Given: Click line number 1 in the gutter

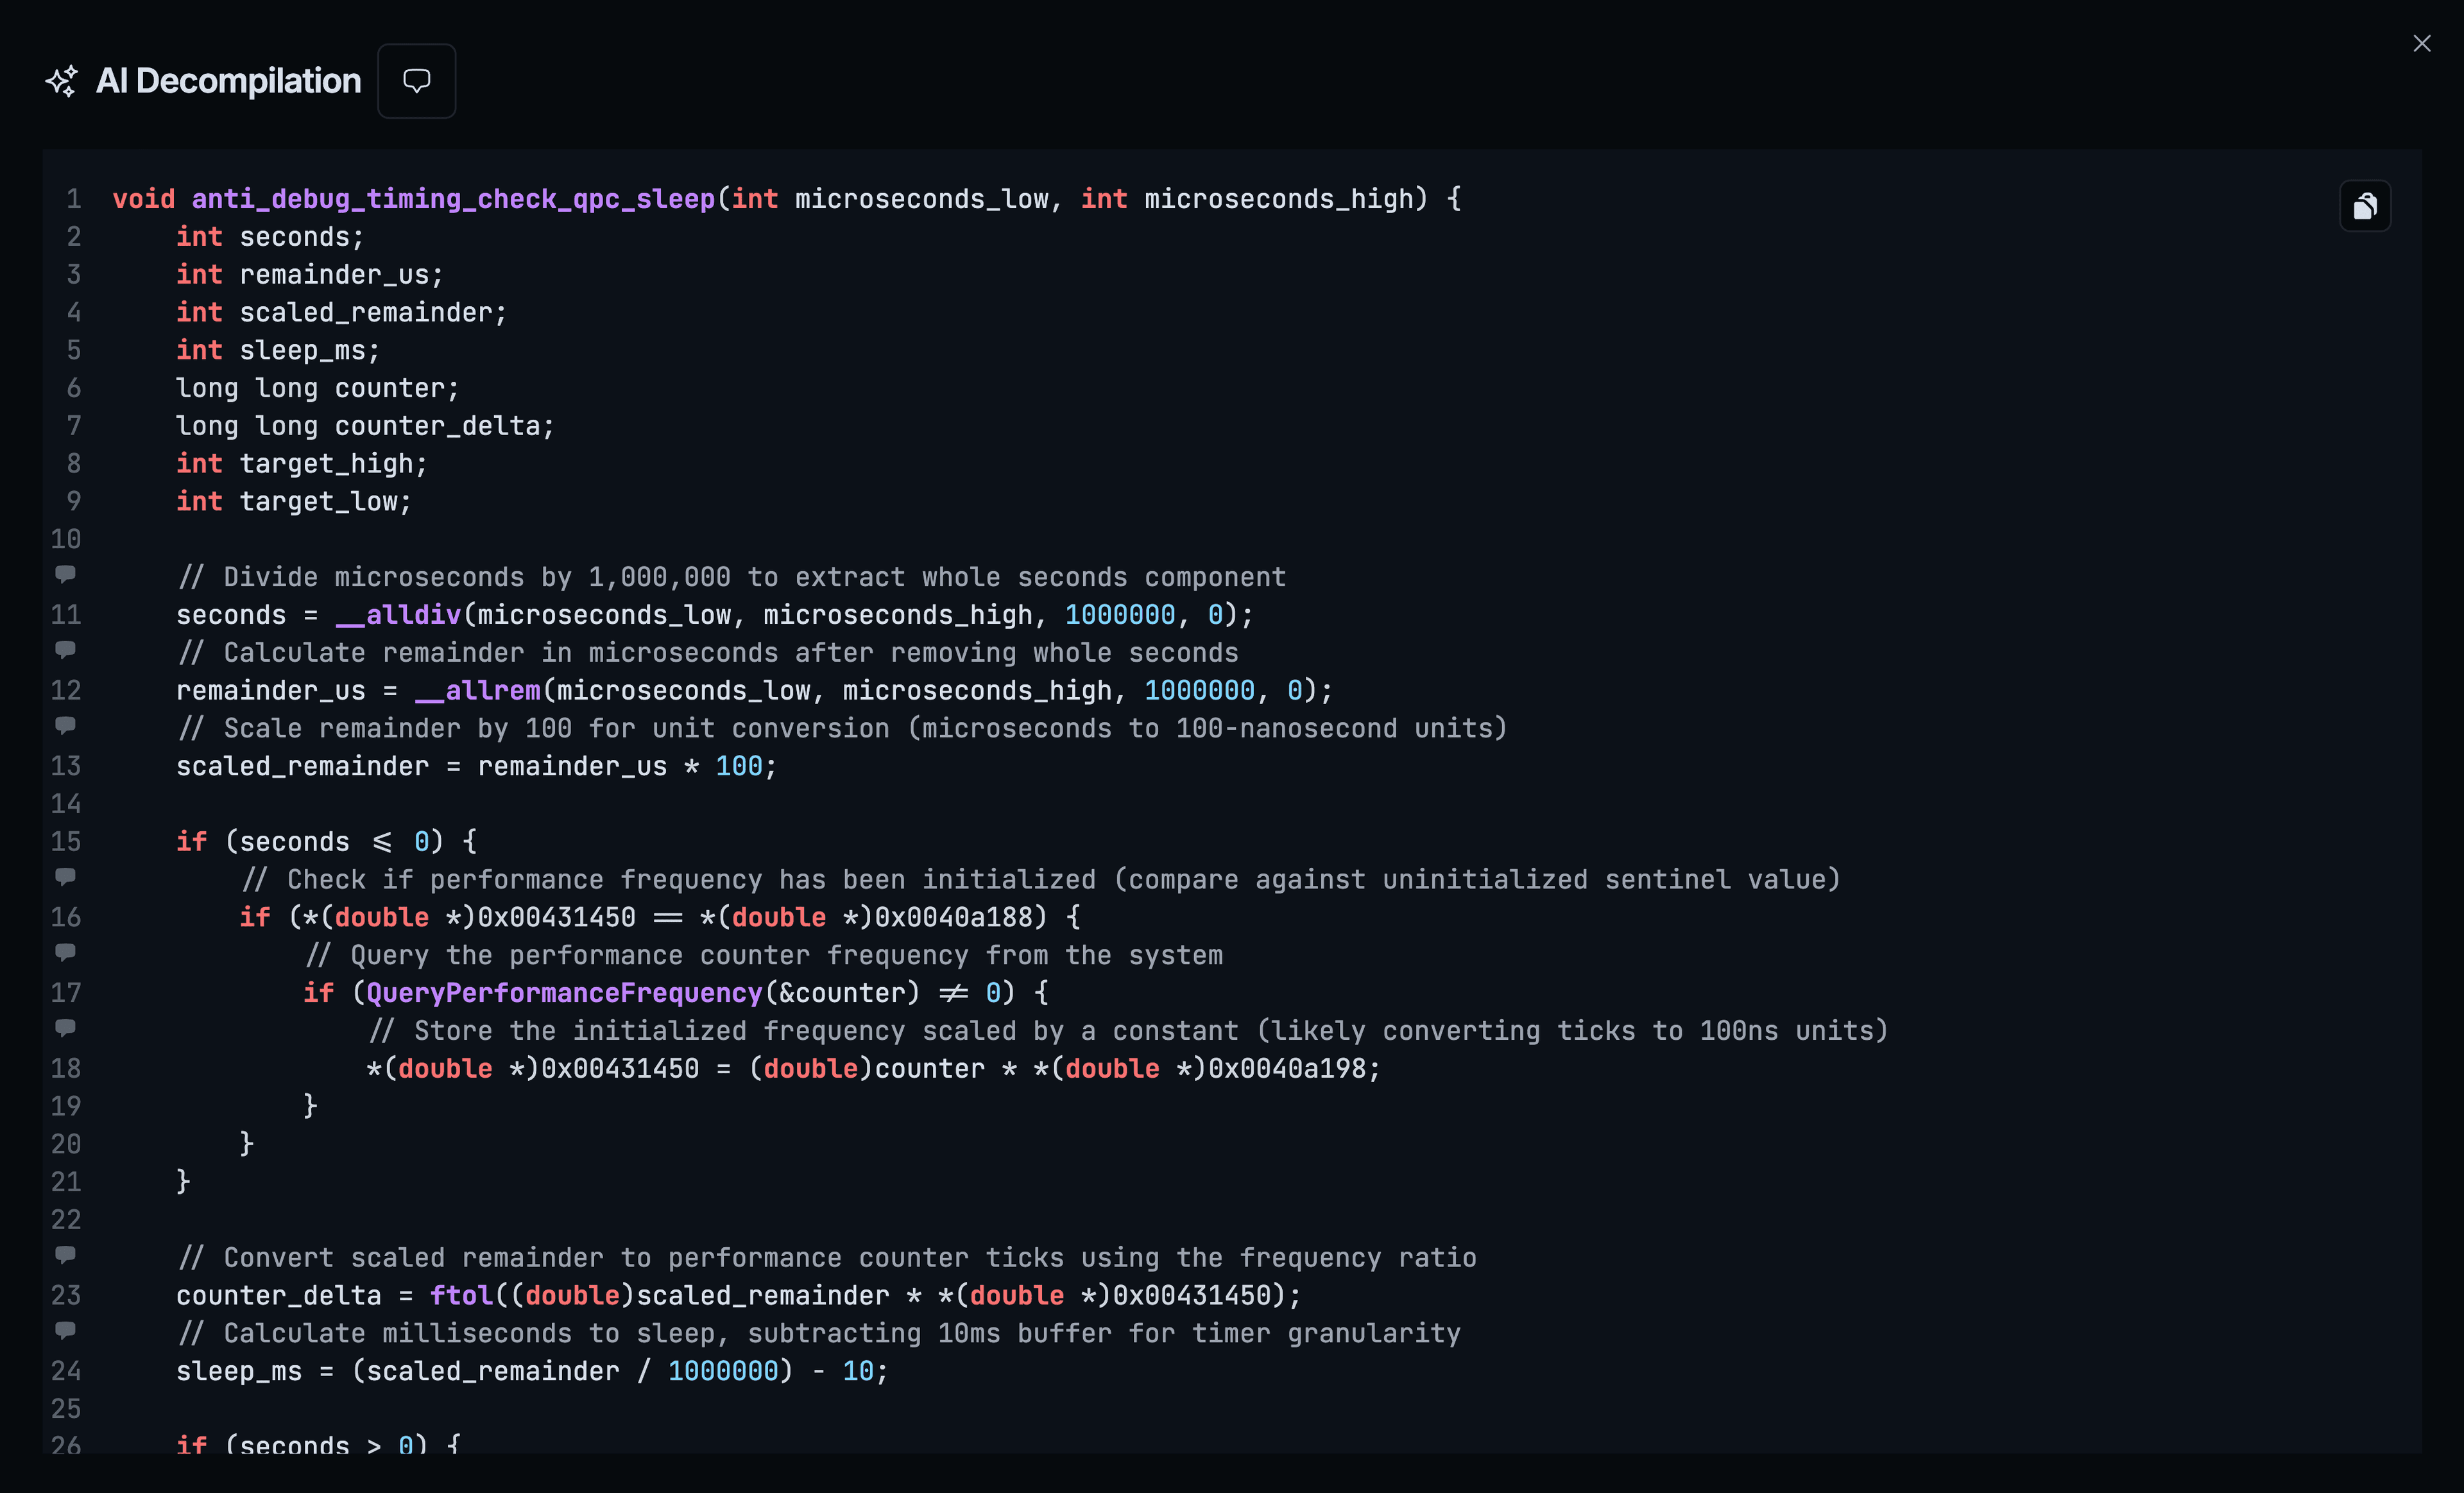Looking at the screenshot, I should point(73,199).
